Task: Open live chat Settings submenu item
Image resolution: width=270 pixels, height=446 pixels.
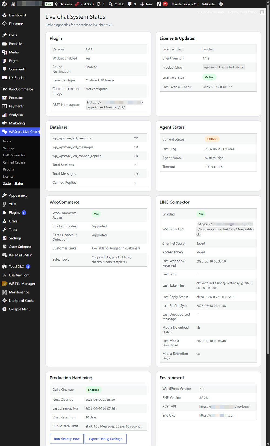Action: click(9, 148)
